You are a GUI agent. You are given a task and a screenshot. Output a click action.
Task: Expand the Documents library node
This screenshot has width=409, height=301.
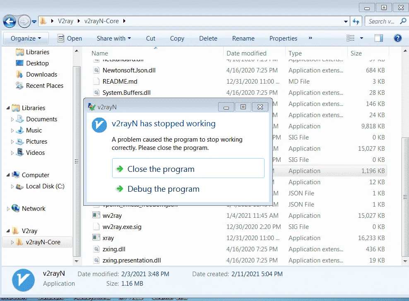click(x=12, y=120)
